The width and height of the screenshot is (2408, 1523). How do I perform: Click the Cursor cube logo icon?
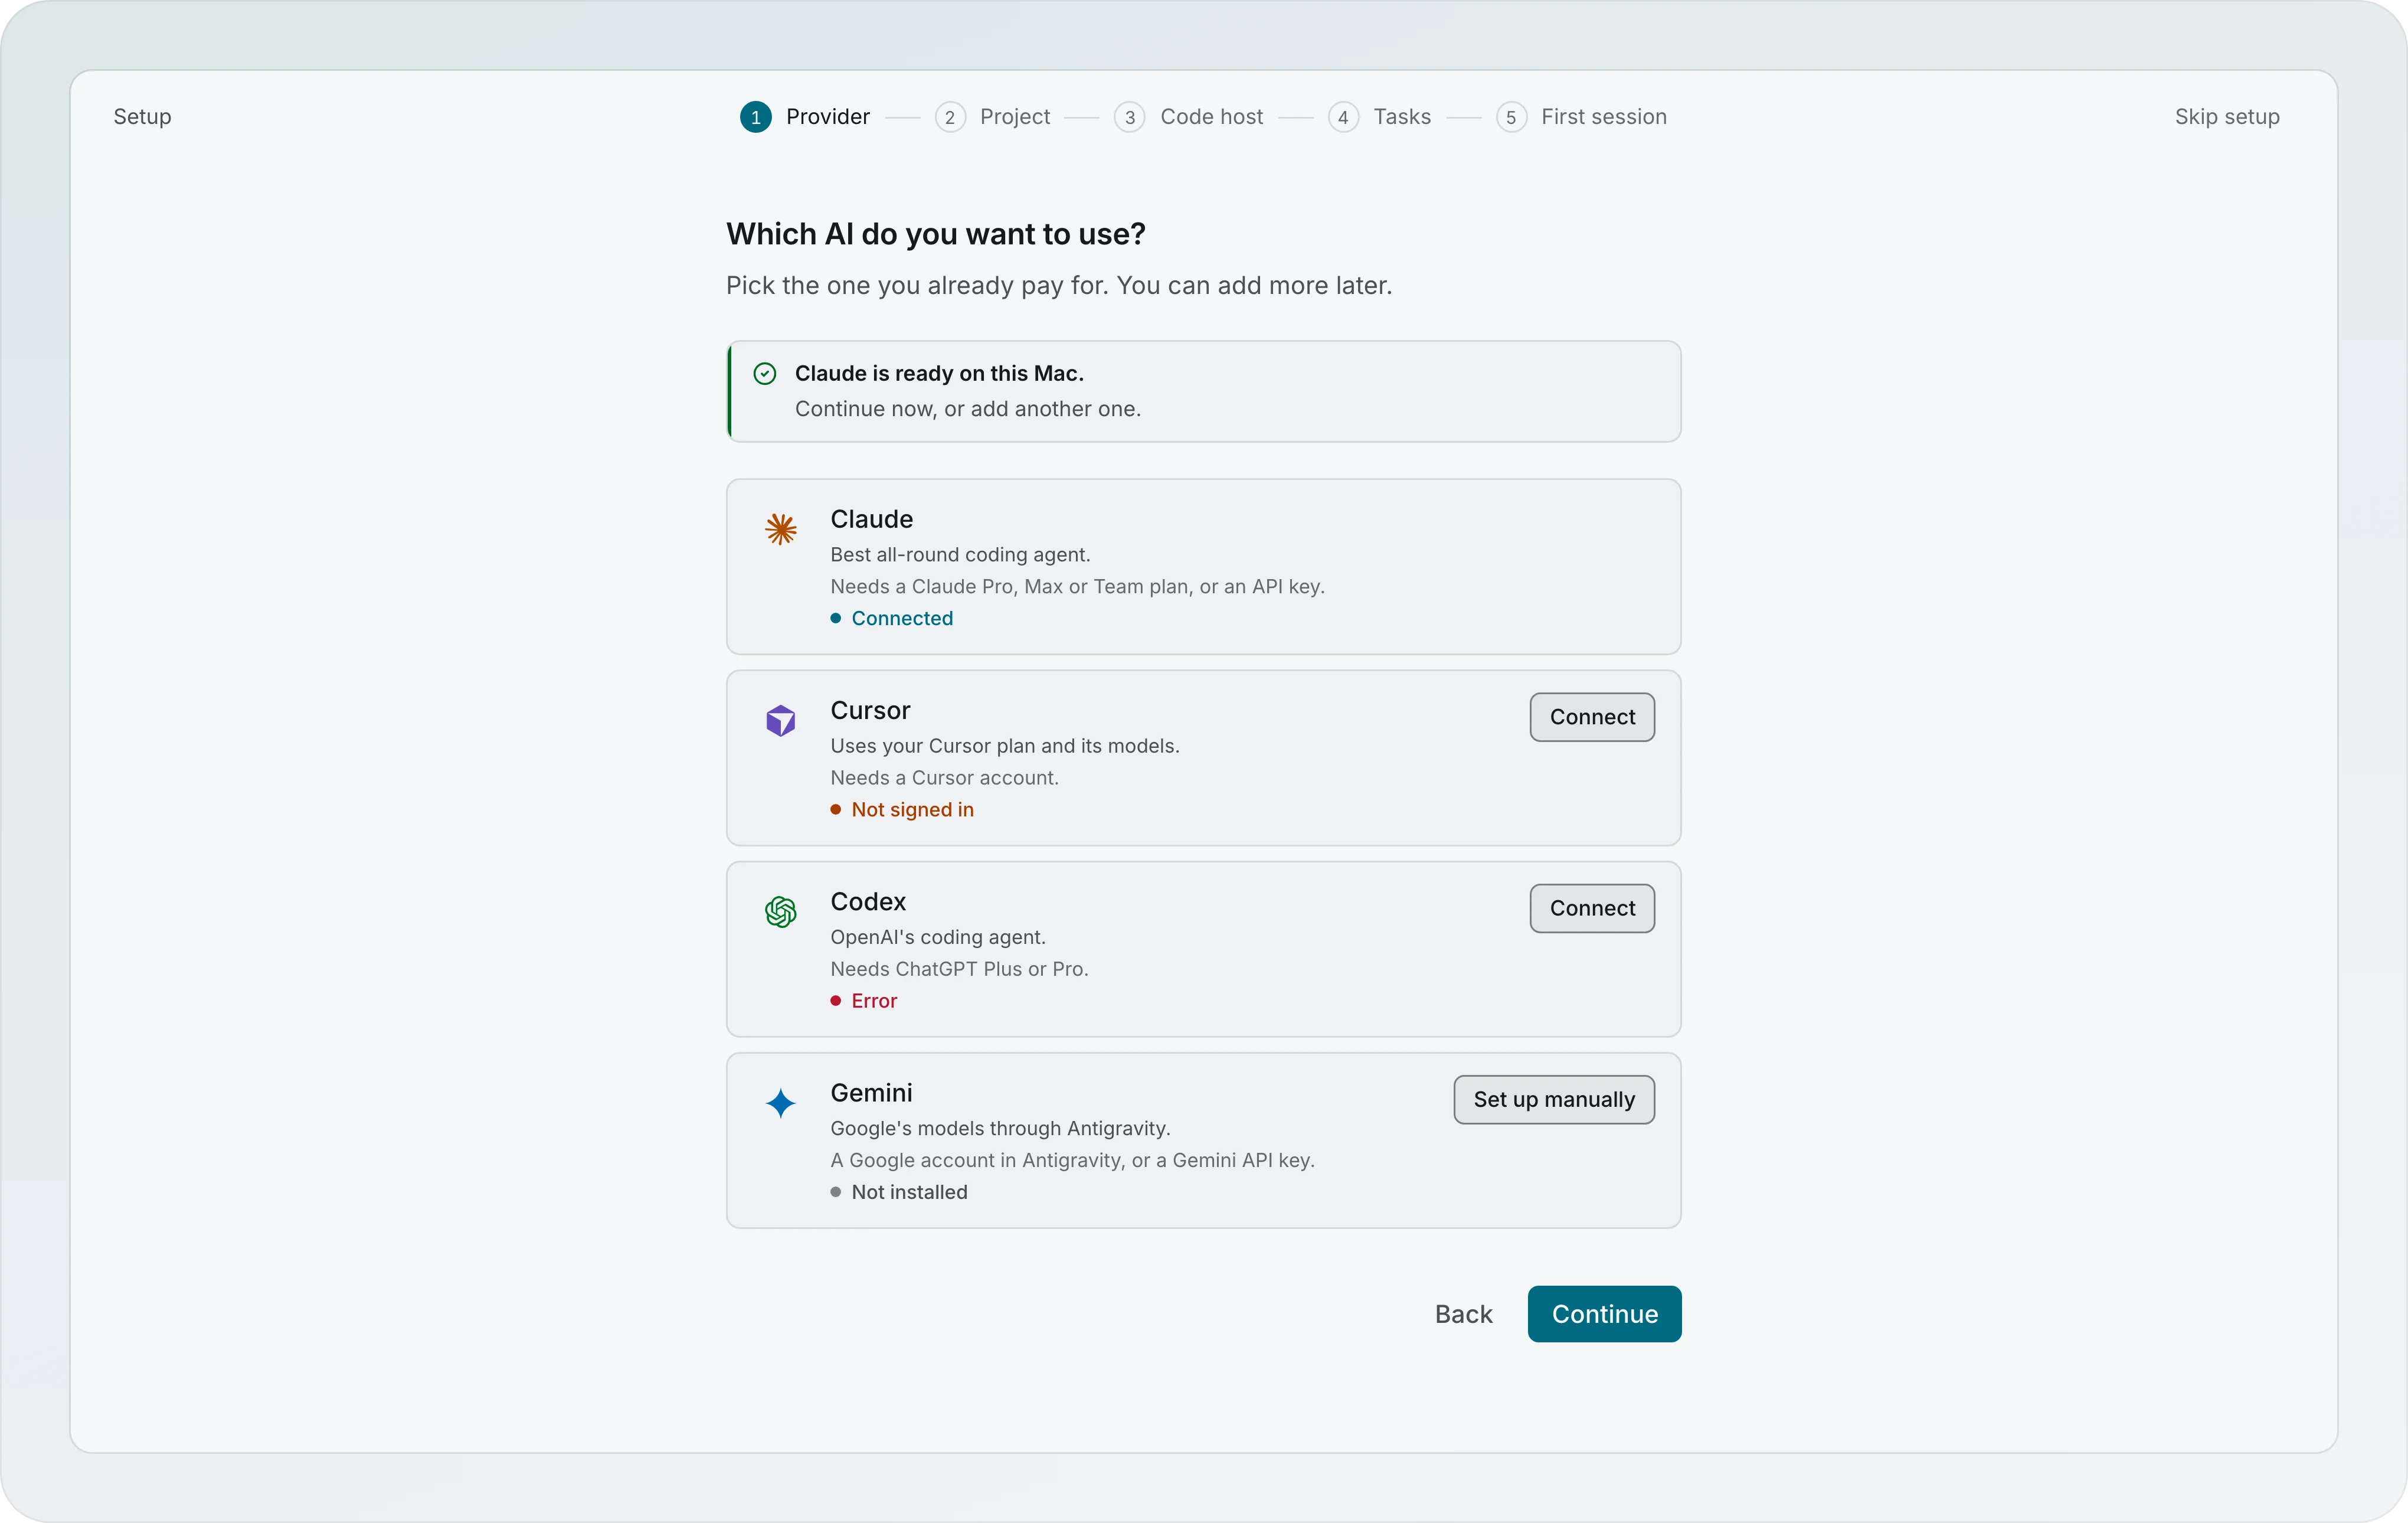tap(781, 720)
